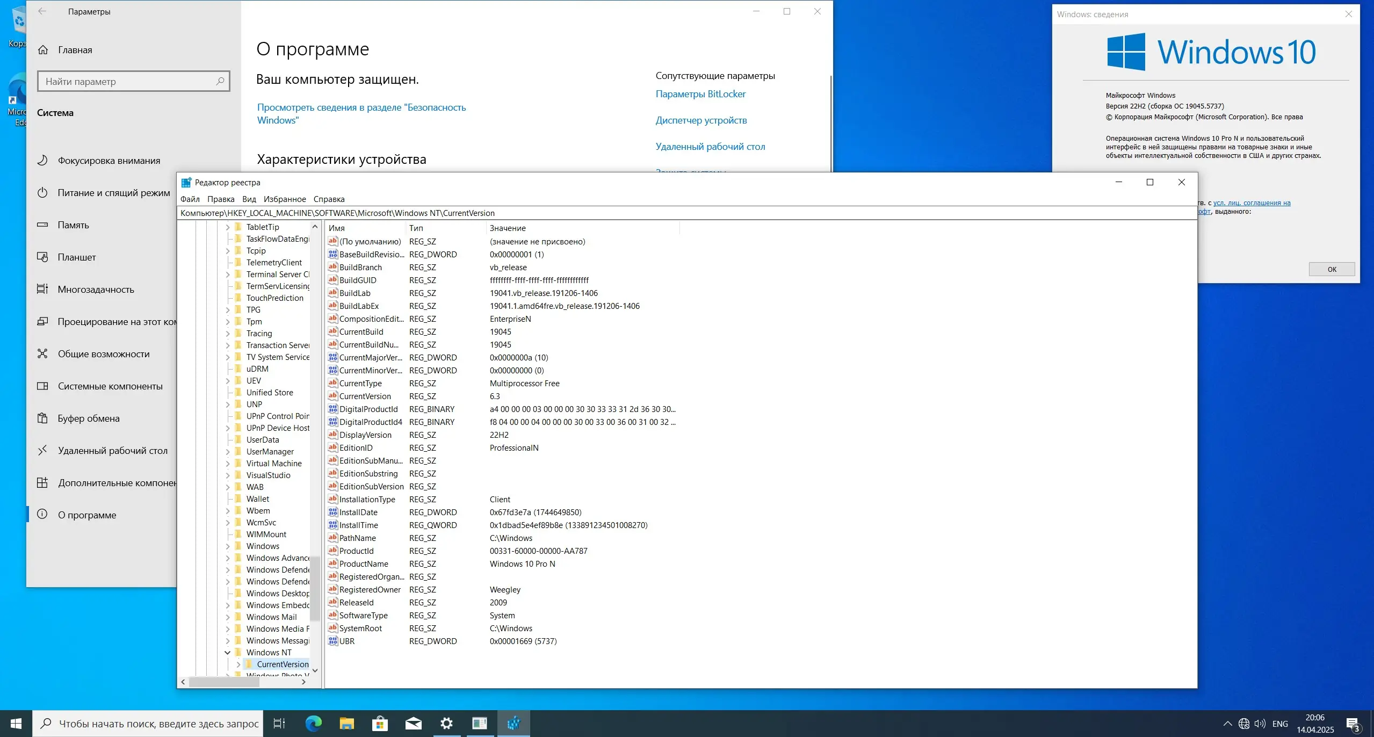Viewport: 1374px width, 737px height.
Task: Open the Параметры BitLocker link
Action: pyautogui.click(x=700, y=94)
